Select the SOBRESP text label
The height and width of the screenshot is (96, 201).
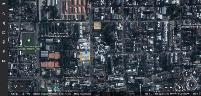(x=140, y=78)
